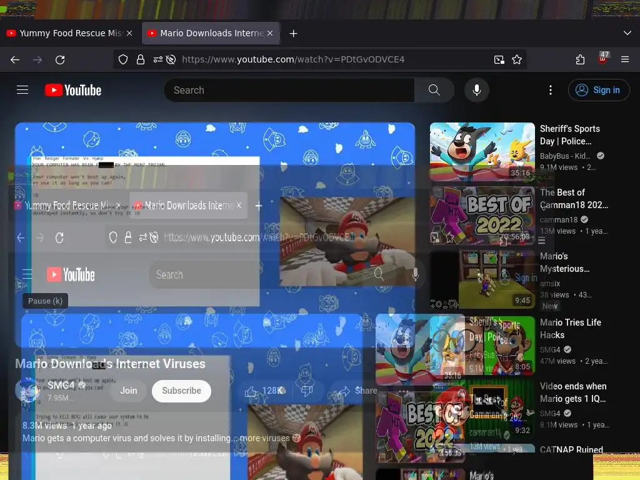Click the CATNAP Ruined video title

(571, 449)
